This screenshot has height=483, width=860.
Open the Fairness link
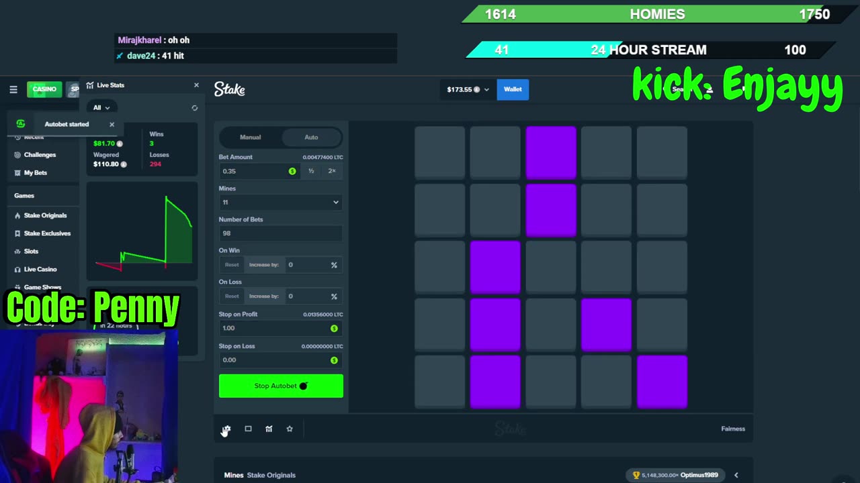[x=733, y=429]
